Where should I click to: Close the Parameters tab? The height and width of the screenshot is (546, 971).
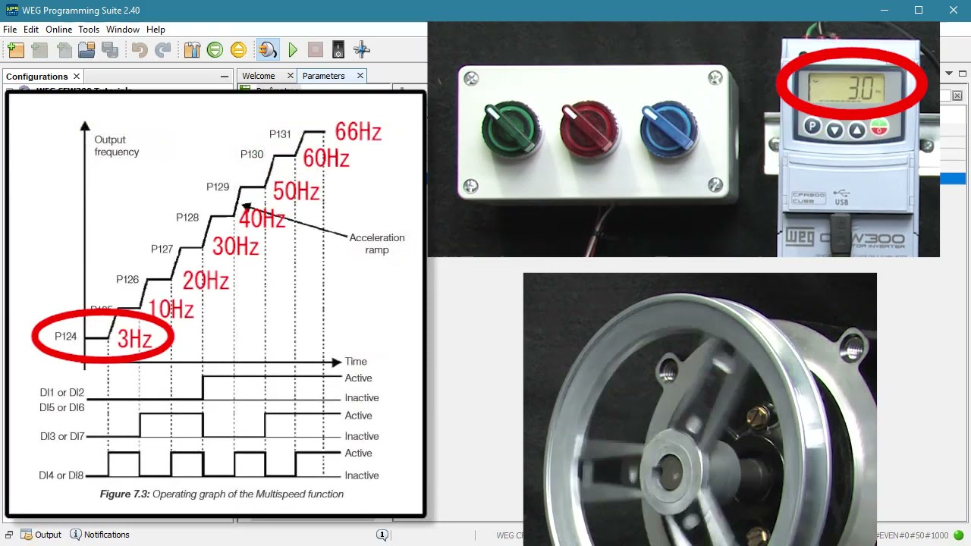[360, 76]
